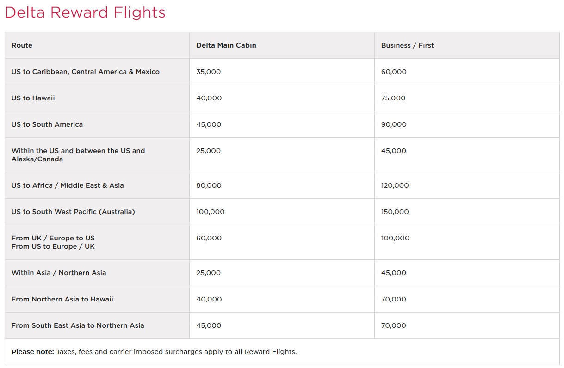
Task: Click the 35,000 Main Cabin price
Action: pos(208,72)
